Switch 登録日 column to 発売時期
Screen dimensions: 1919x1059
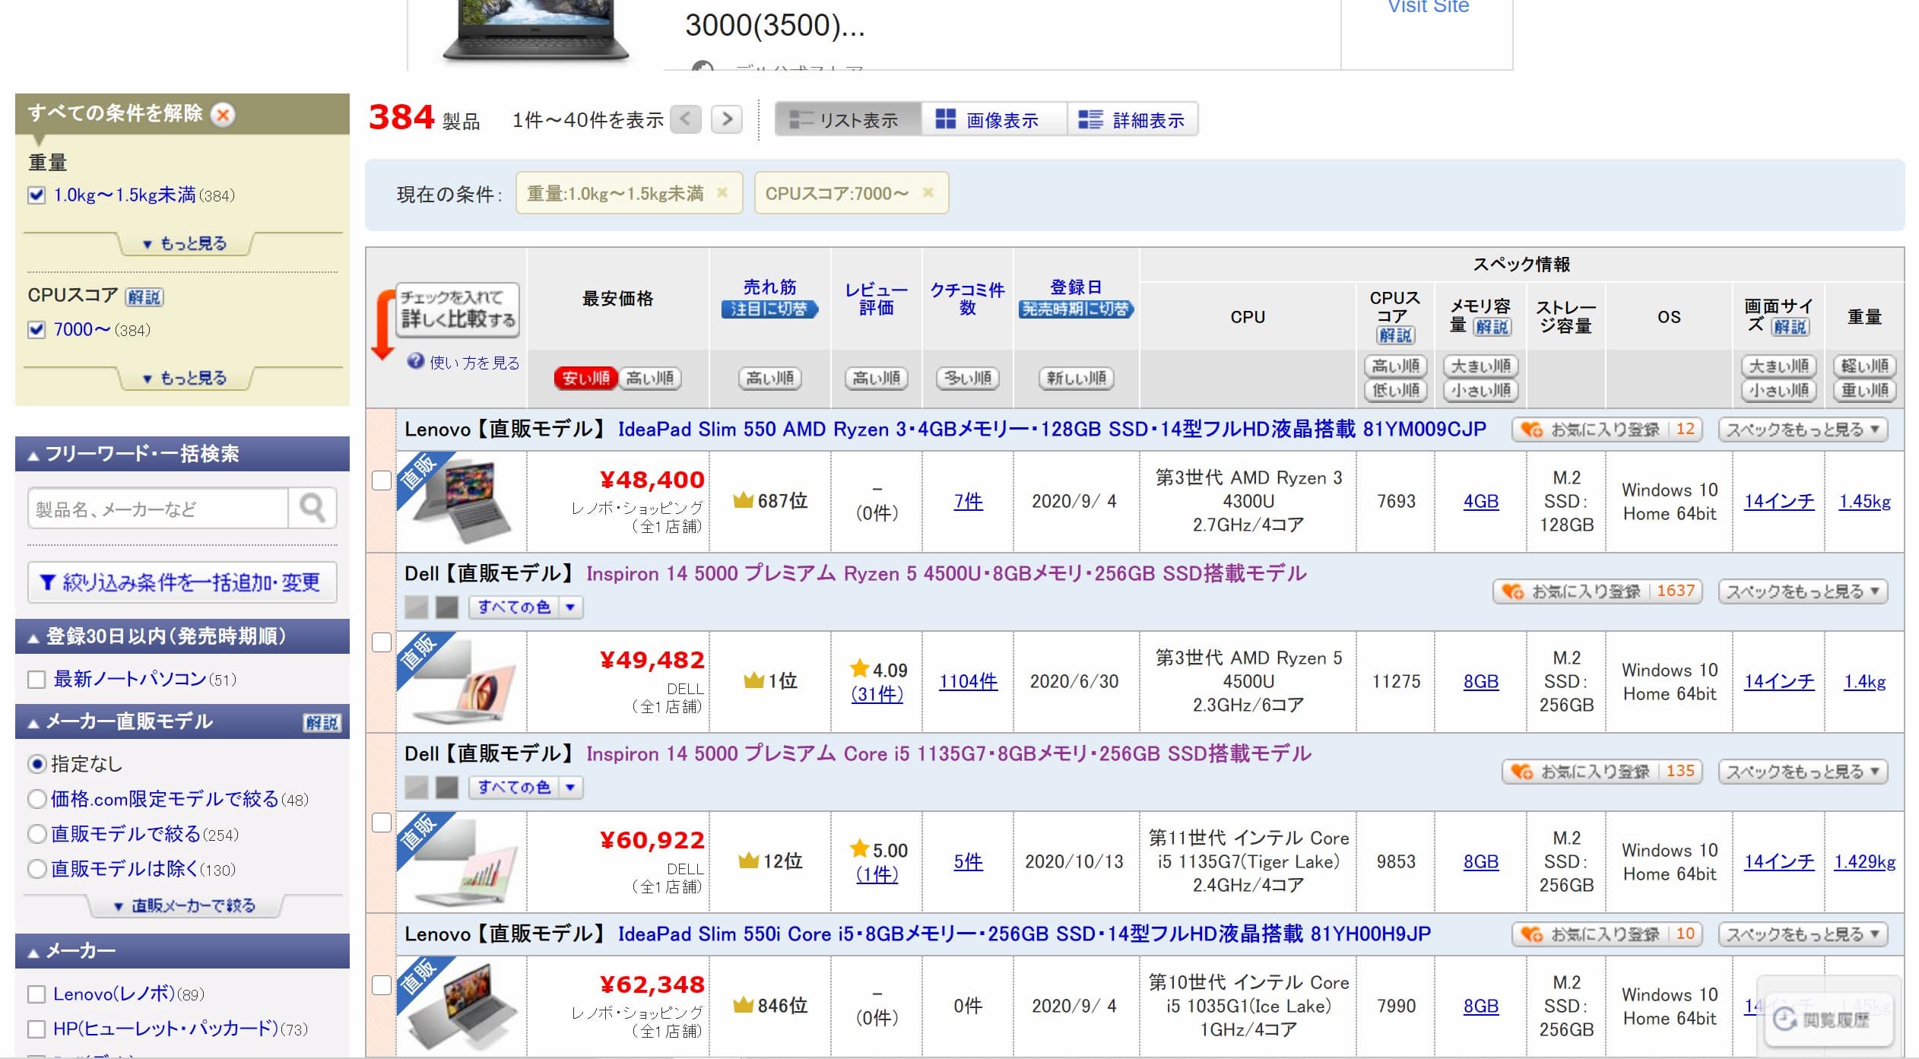tap(1076, 309)
